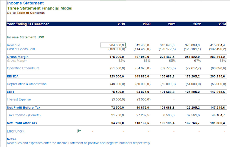Select 2020 Operating Expenditure (54 075,0)

(143, 68)
